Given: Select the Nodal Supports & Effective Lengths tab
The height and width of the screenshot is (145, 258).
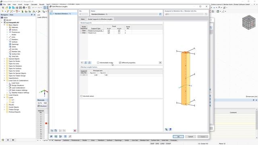Looking at the screenshot, I should coord(100,19).
